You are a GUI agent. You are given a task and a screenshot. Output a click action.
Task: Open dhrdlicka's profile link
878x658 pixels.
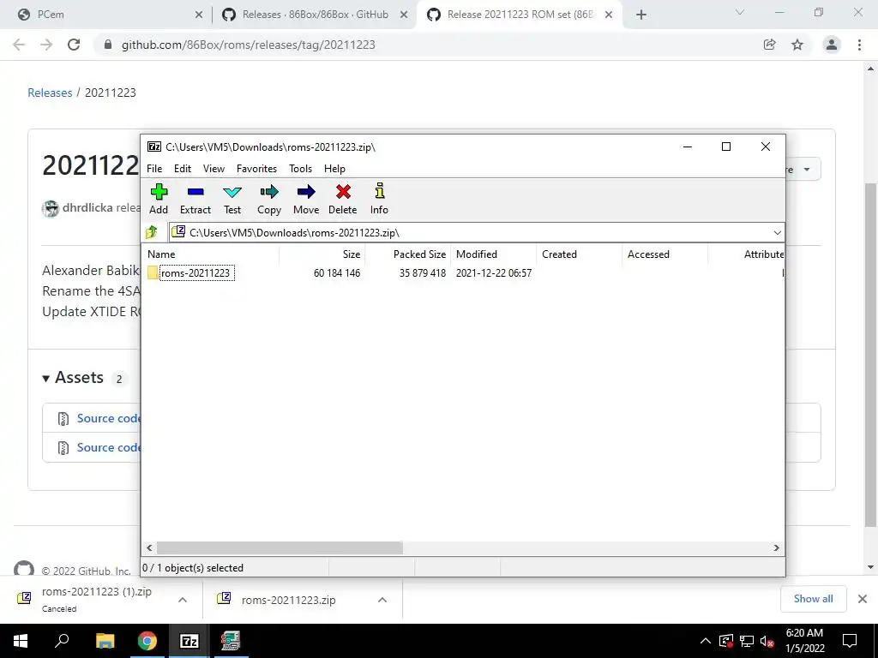click(x=87, y=207)
